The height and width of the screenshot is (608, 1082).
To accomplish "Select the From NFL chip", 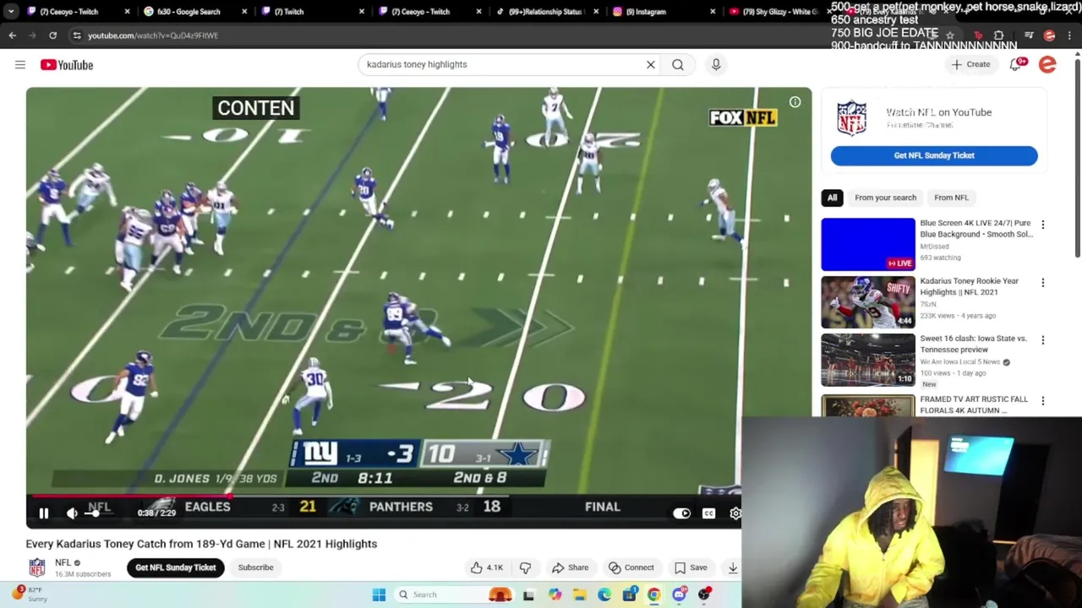I will click(951, 198).
